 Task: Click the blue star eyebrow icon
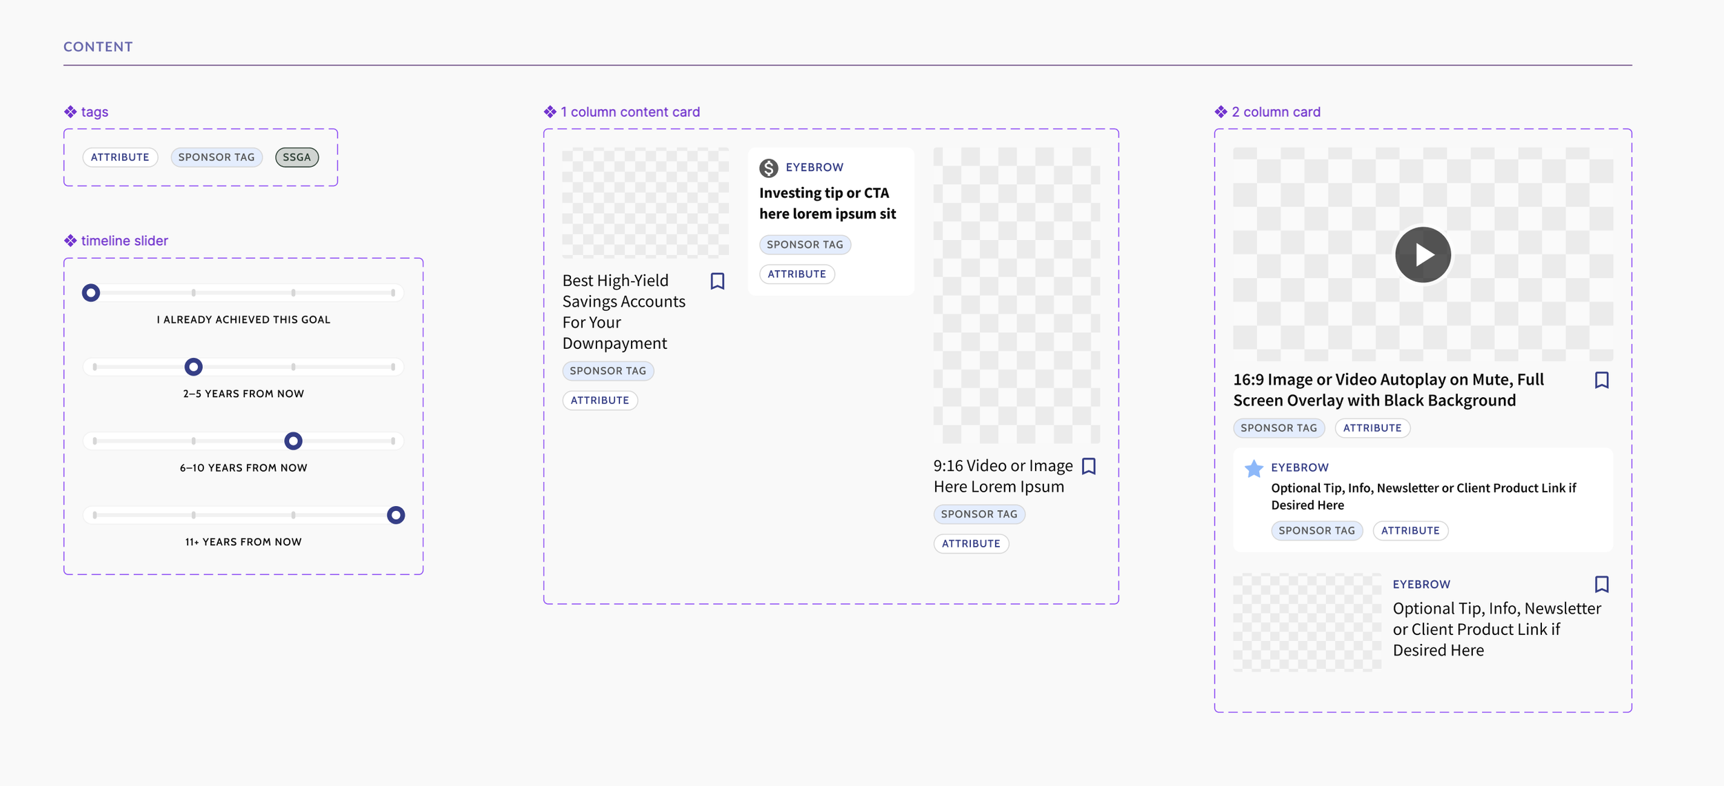[x=1254, y=469]
